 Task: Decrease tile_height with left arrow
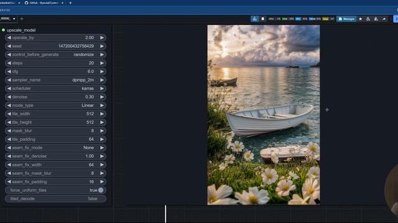click(x=9, y=123)
